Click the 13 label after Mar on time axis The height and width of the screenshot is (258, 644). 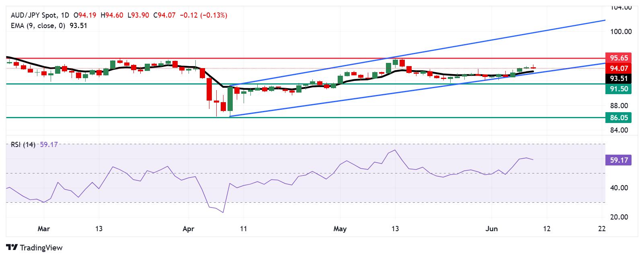pos(99,229)
